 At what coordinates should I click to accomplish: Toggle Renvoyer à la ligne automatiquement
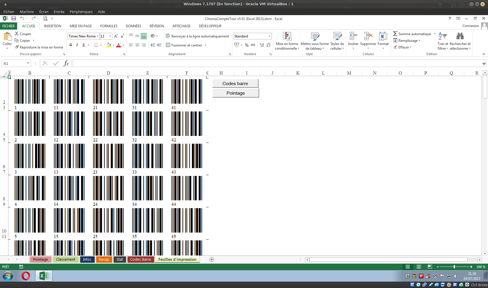coord(197,36)
